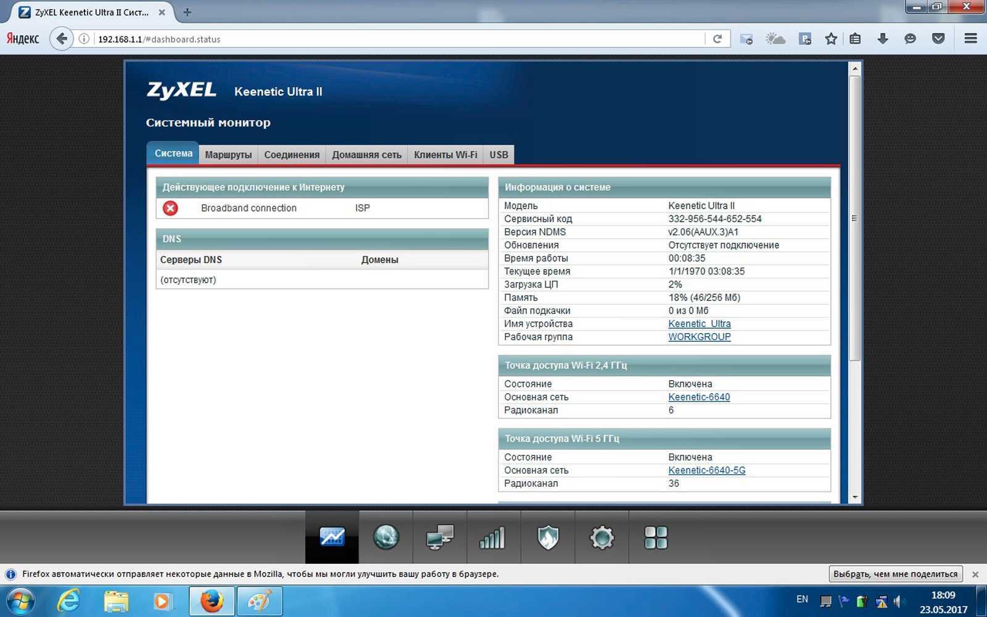Open the Firefox hamburger menu

[x=970, y=38]
